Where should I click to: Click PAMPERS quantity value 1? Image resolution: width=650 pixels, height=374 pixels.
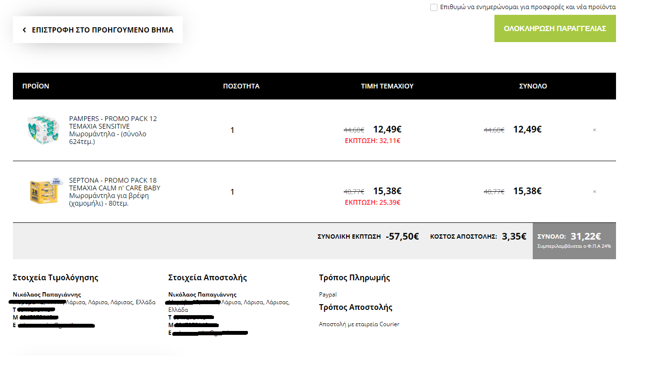[x=232, y=130]
